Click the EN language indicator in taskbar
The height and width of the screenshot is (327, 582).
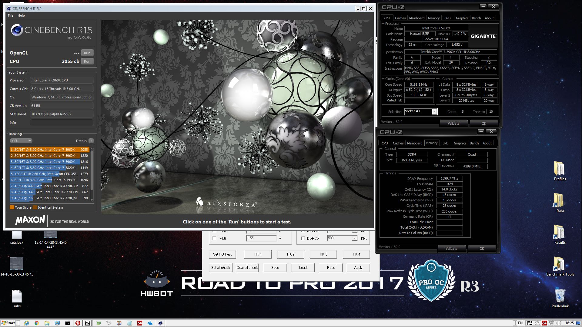point(520,323)
